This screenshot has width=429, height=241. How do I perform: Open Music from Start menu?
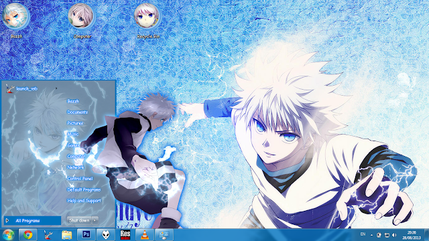point(73,134)
